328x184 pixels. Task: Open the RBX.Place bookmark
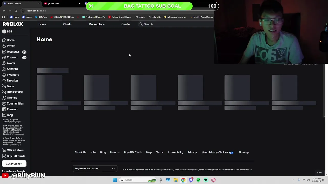(x=41, y=17)
